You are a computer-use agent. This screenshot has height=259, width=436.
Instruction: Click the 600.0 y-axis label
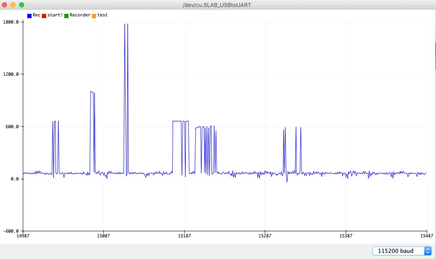pyautogui.click(x=12, y=126)
